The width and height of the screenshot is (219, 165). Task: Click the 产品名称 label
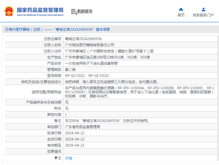(54, 63)
